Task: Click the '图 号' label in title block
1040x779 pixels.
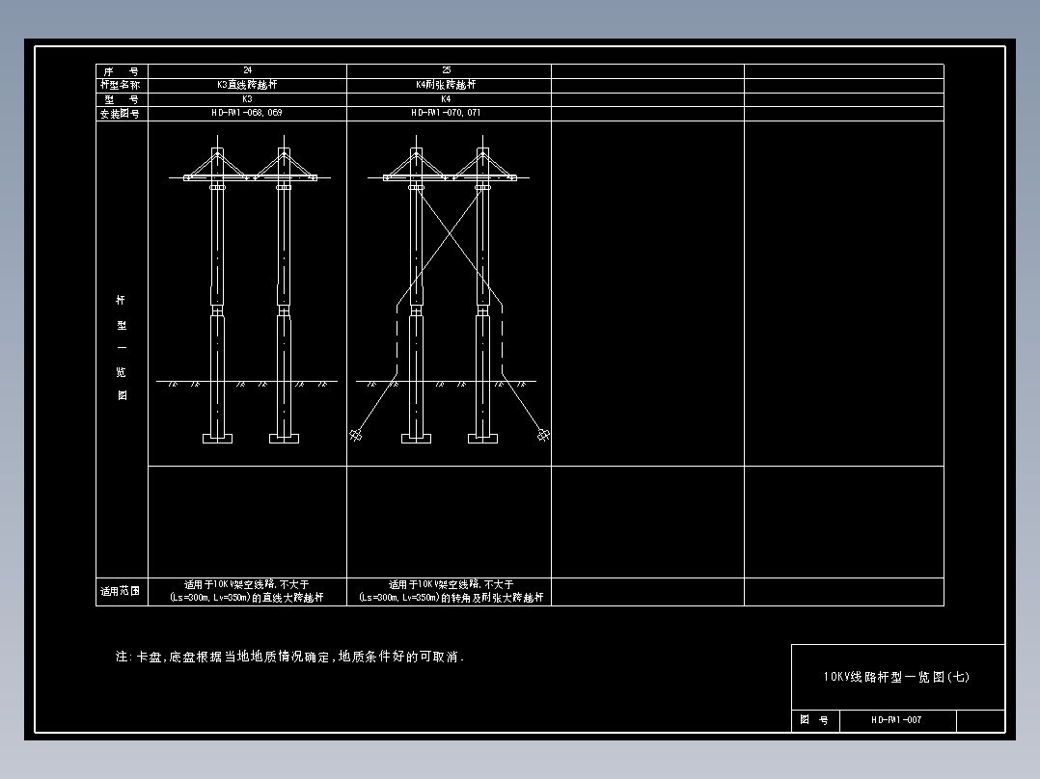Action: [x=814, y=720]
